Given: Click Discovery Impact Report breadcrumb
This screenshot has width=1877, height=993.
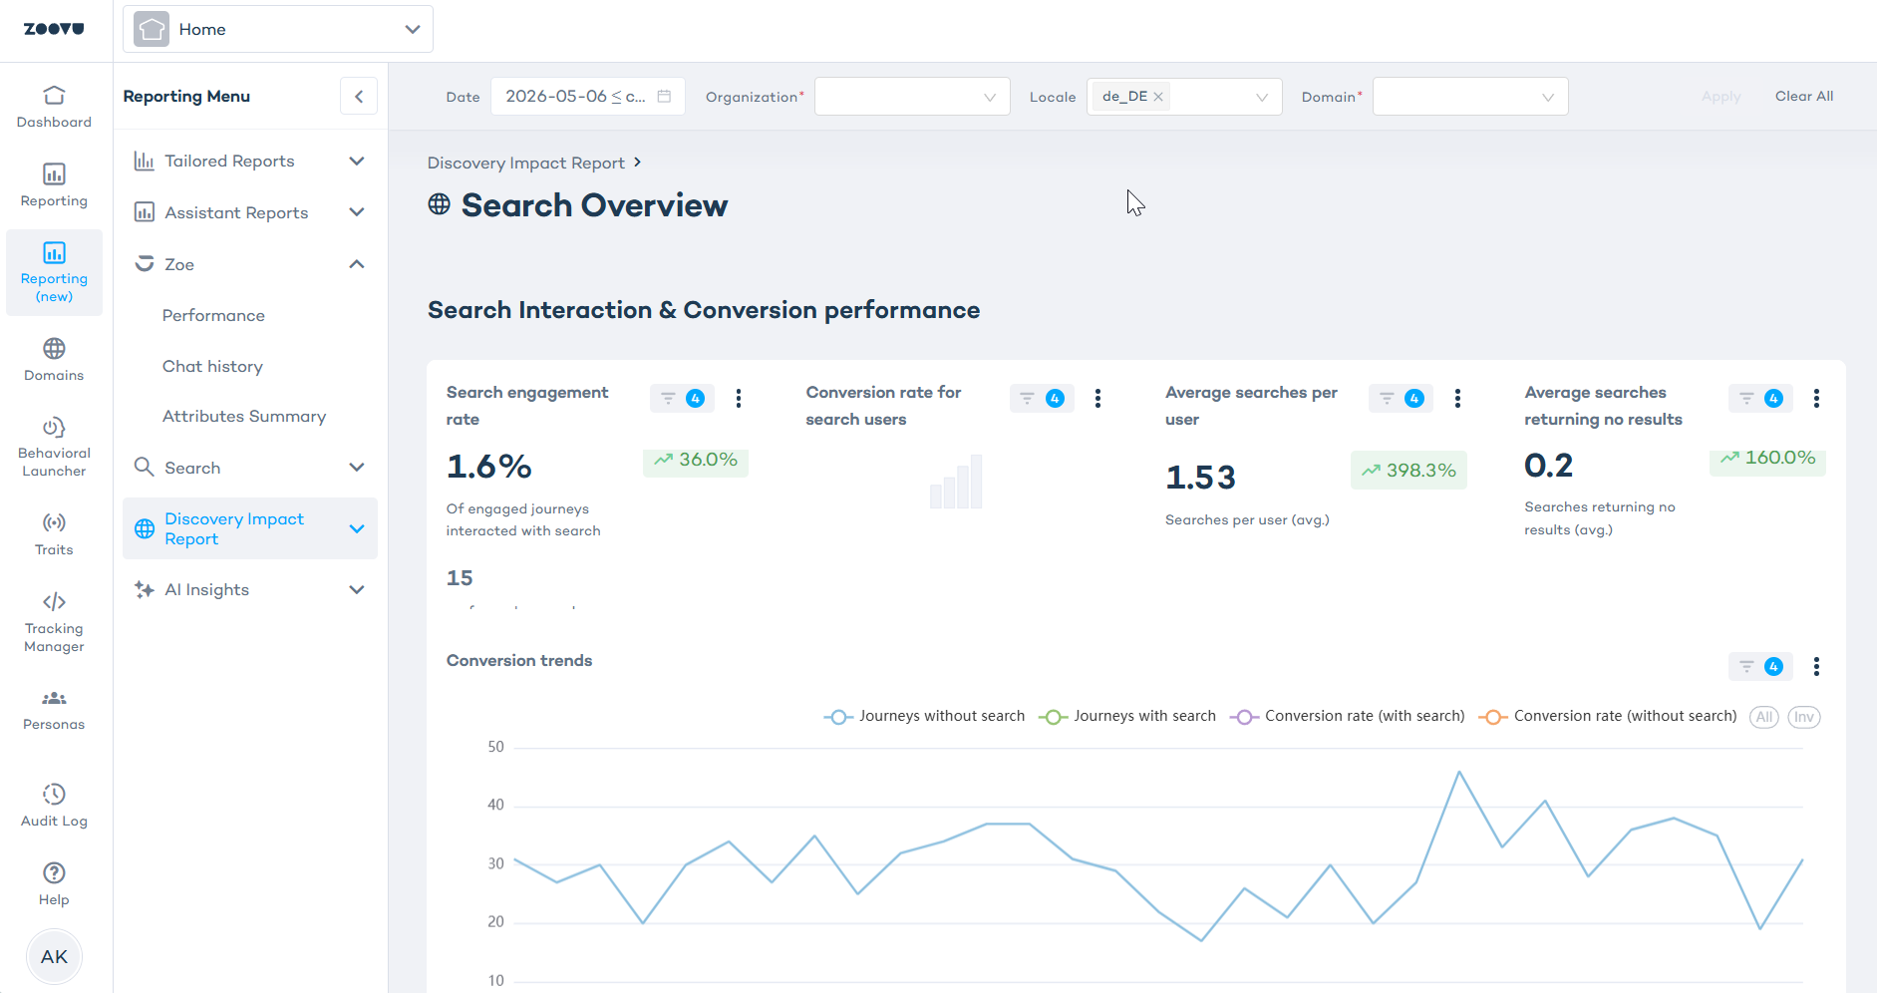Looking at the screenshot, I should click(526, 163).
